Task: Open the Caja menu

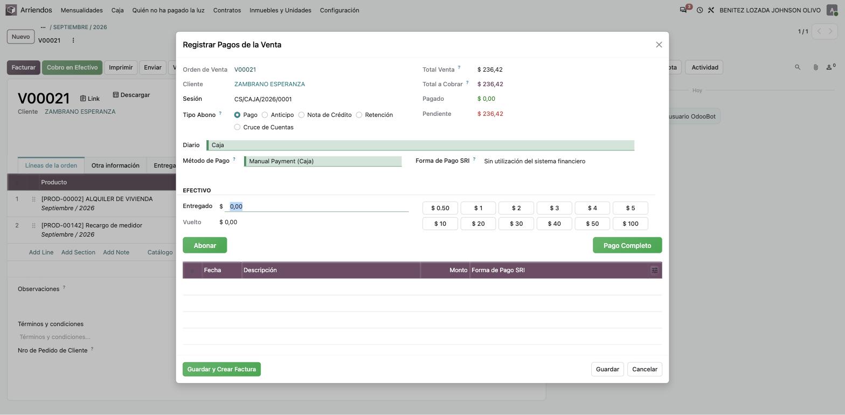Action: point(117,10)
